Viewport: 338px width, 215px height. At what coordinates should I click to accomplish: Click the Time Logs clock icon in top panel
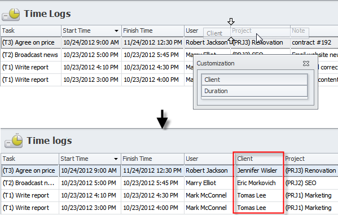click(x=11, y=15)
